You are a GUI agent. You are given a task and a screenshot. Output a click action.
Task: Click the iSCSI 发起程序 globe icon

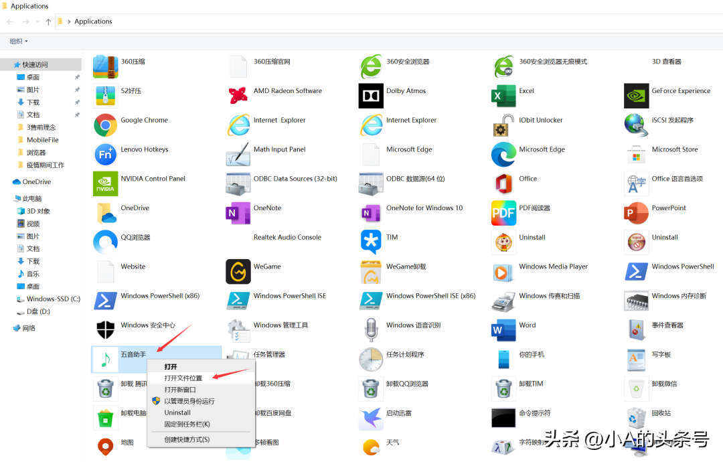coord(637,125)
